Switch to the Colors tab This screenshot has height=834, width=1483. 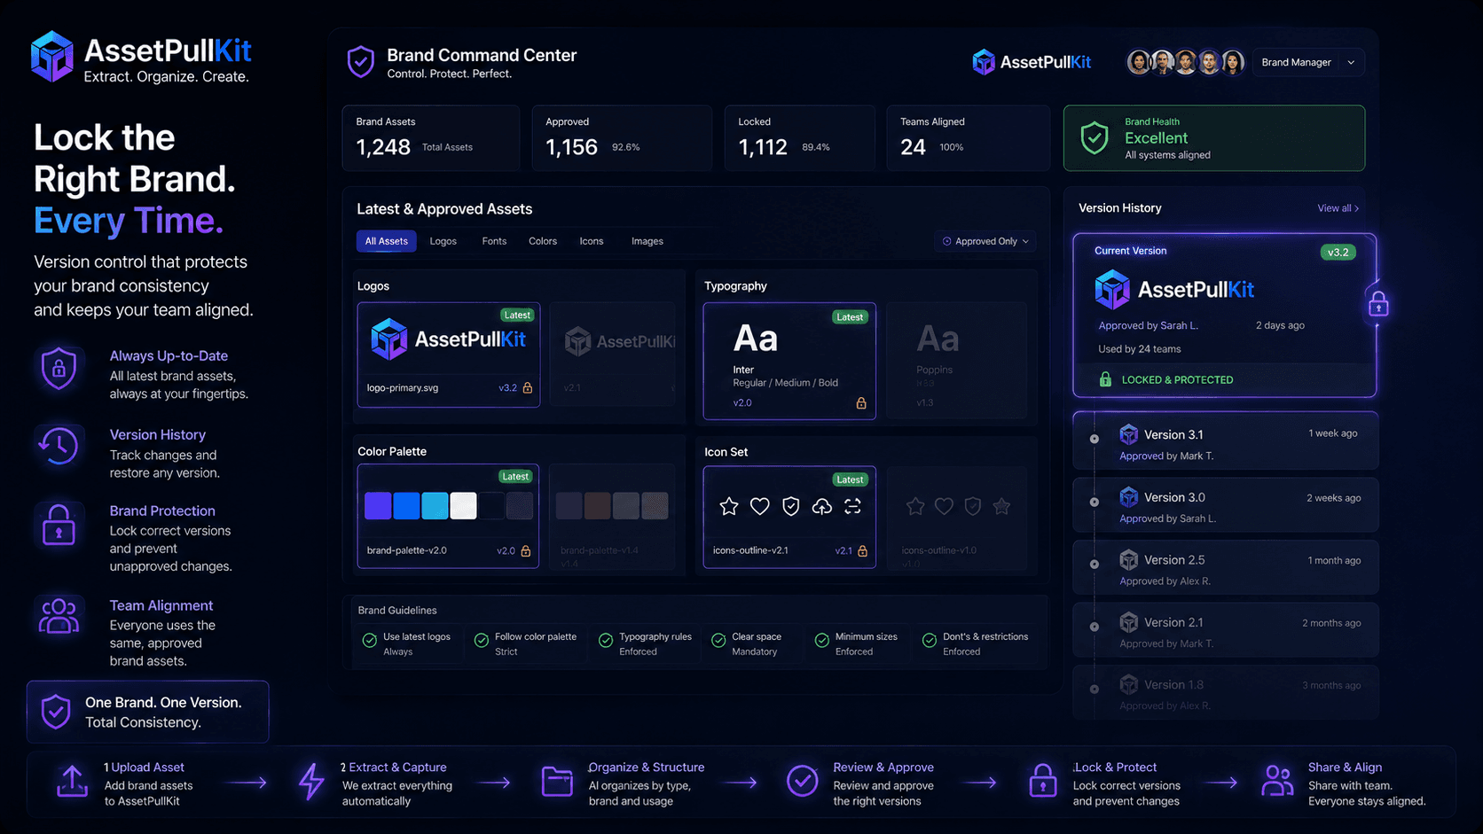543,241
